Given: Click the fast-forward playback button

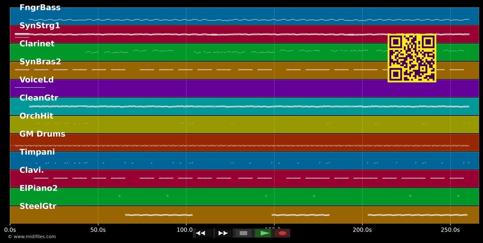Looking at the screenshot, I should pyautogui.click(x=223, y=233).
